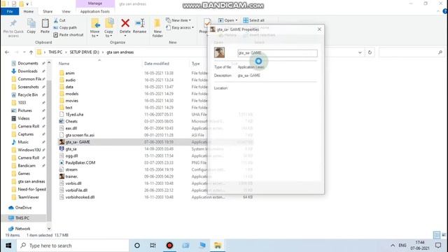Select the PaulpBaker.COM image file
448x252 pixels.
pos(80,162)
